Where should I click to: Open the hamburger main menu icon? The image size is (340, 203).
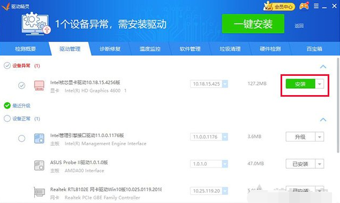(316, 6)
